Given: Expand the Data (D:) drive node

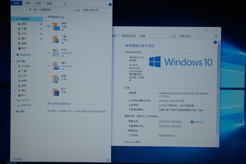Looking at the screenshot, I should point(15,105).
